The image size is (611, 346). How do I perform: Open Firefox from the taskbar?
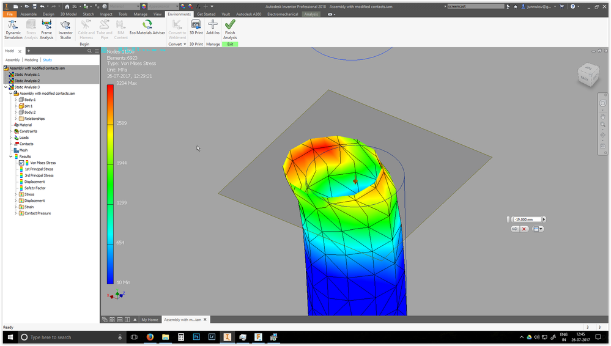point(150,337)
